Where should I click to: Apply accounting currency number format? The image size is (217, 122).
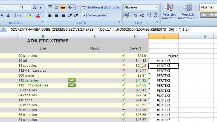tap(126, 15)
